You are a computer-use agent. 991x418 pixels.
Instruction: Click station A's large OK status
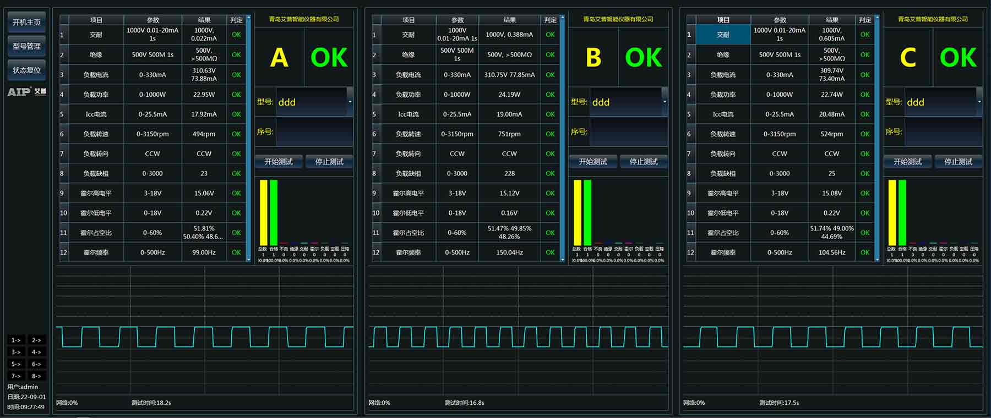click(329, 58)
